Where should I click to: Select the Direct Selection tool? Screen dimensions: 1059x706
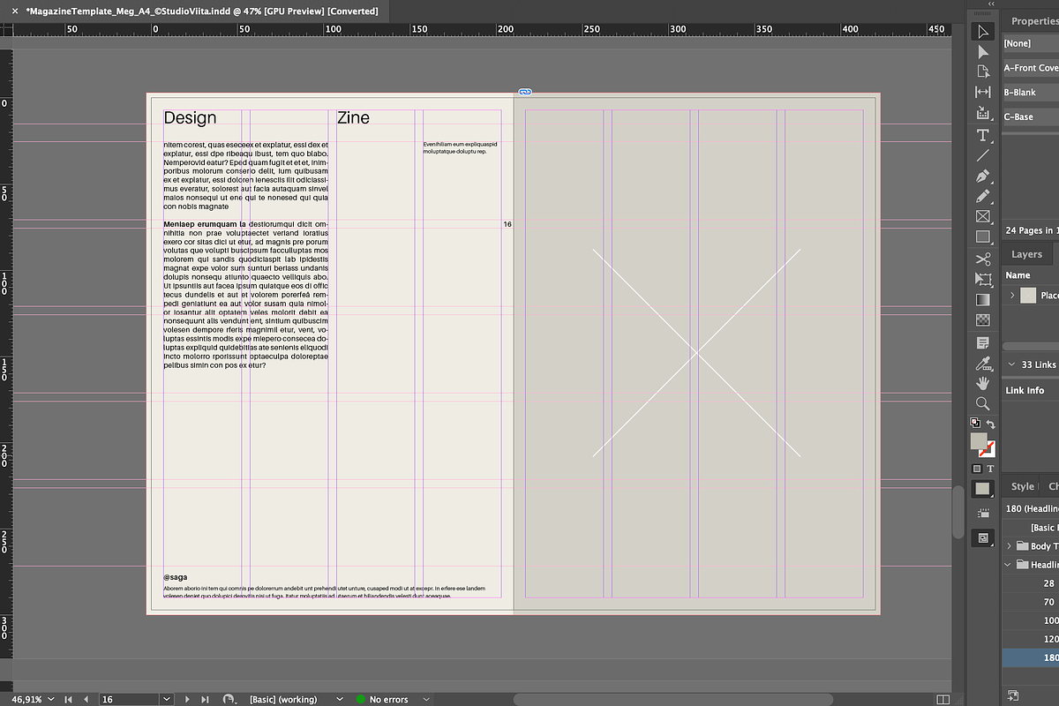pyautogui.click(x=982, y=52)
